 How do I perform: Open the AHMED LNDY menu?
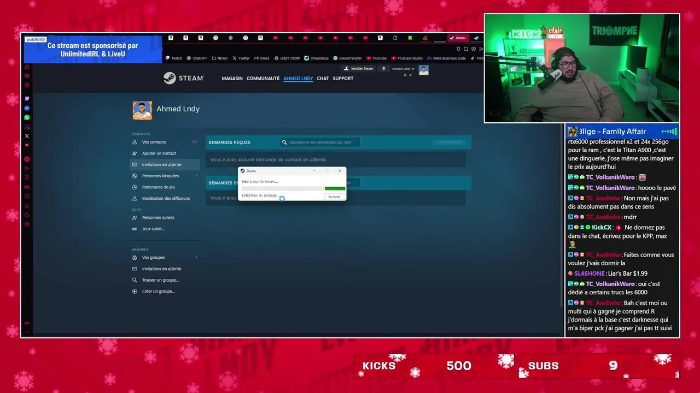tap(298, 79)
